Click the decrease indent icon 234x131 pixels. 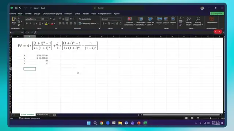click(x=71, y=23)
